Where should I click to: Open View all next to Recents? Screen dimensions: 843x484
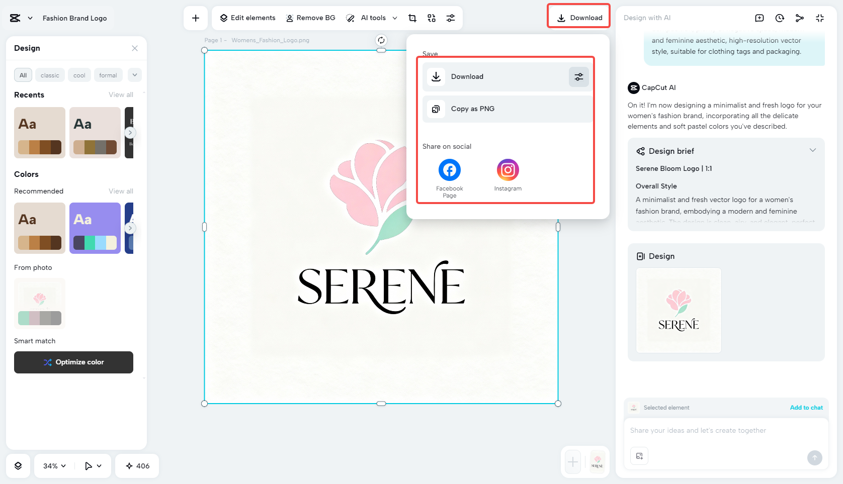coord(121,94)
